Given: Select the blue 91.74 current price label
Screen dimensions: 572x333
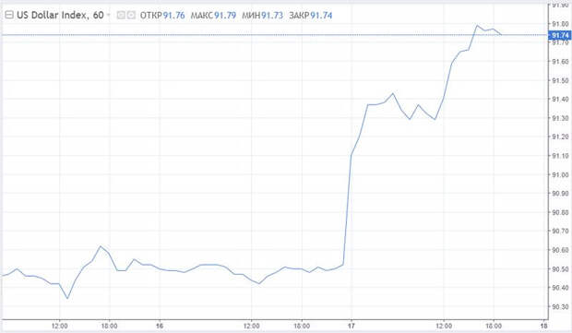Looking at the screenshot, I should coord(560,35).
